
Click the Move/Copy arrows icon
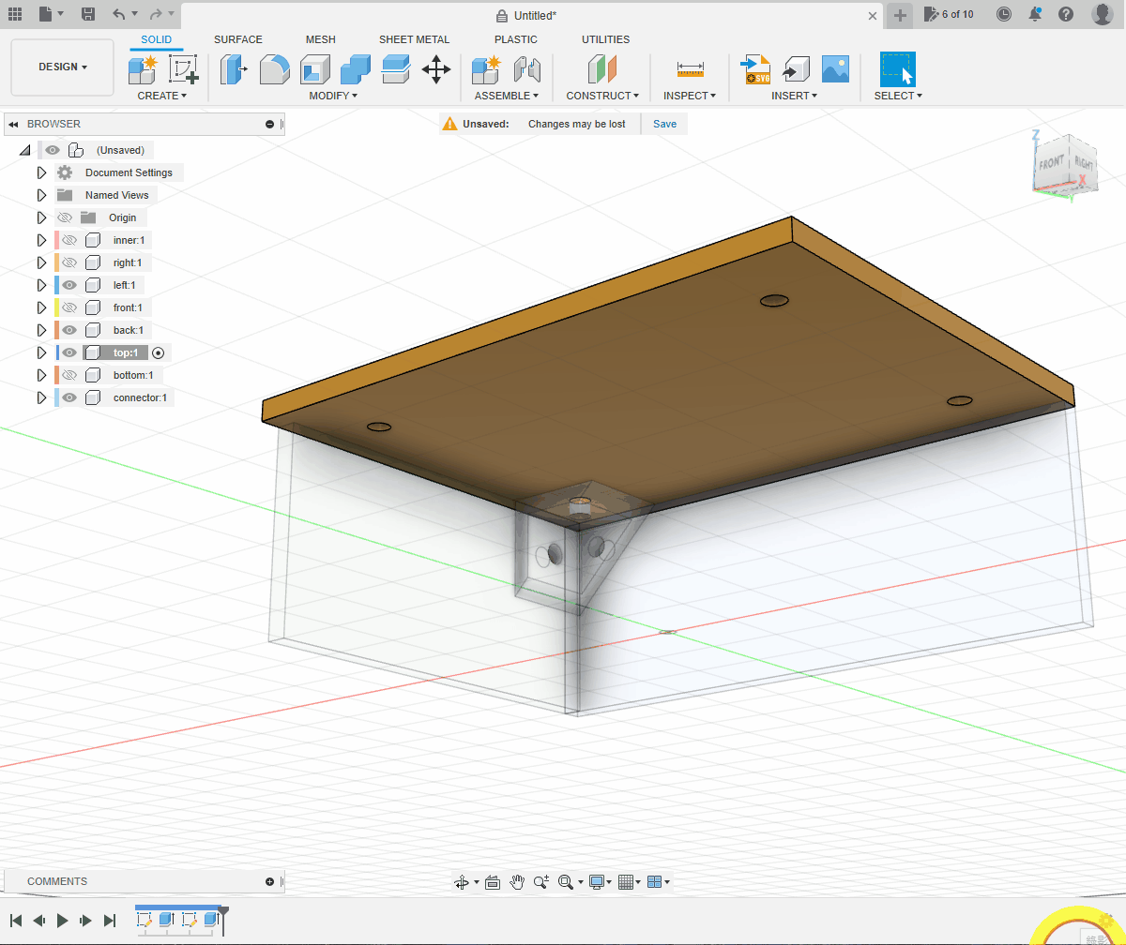[x=435, y=69]
